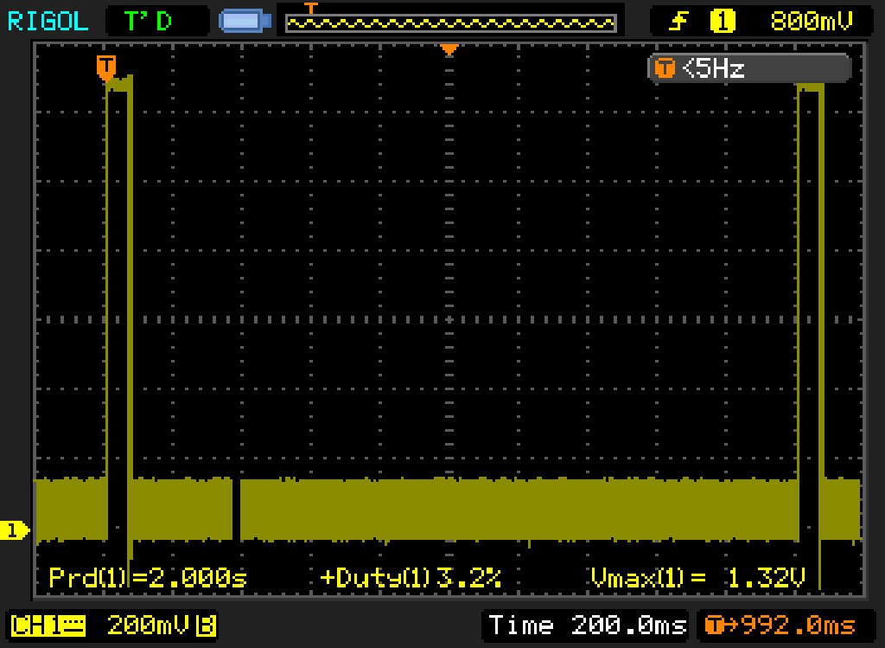Click the rising edge trigger icon
The height and width of the screenshot is (648, 885).
pyautogui.click(x=680, y=21)
